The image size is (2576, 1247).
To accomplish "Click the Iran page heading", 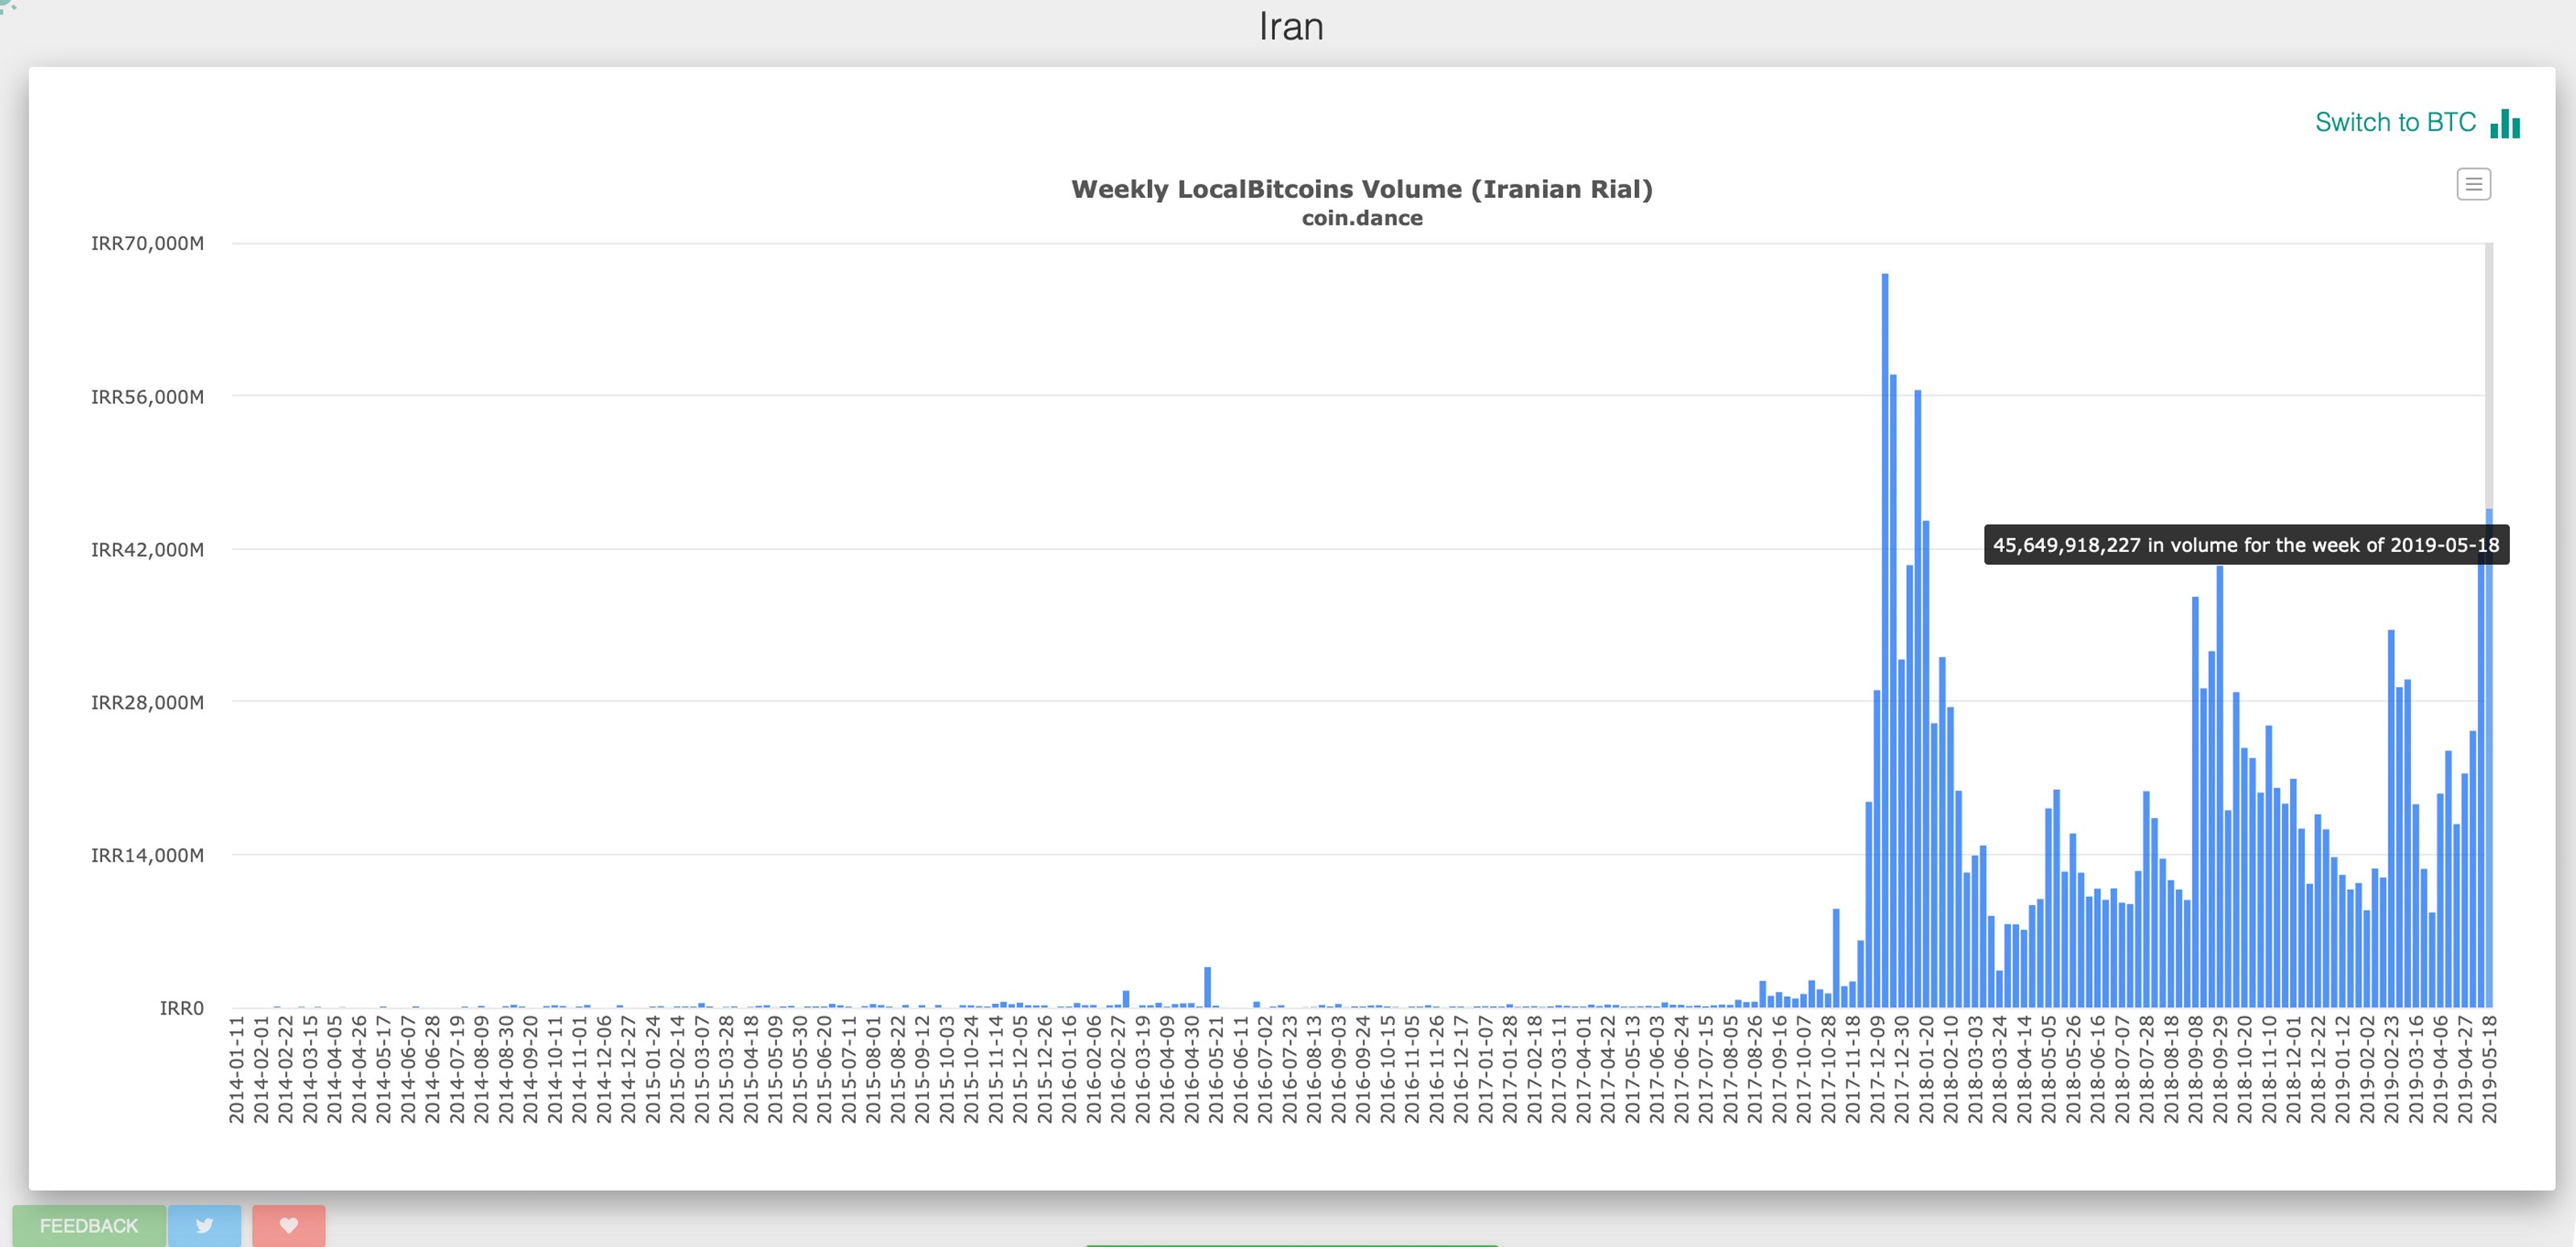I will 1291,26.
